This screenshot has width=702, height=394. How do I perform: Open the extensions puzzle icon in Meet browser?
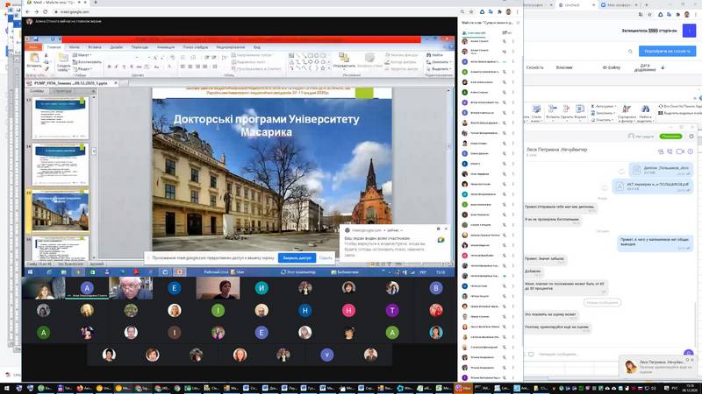[x=499, y=12]
